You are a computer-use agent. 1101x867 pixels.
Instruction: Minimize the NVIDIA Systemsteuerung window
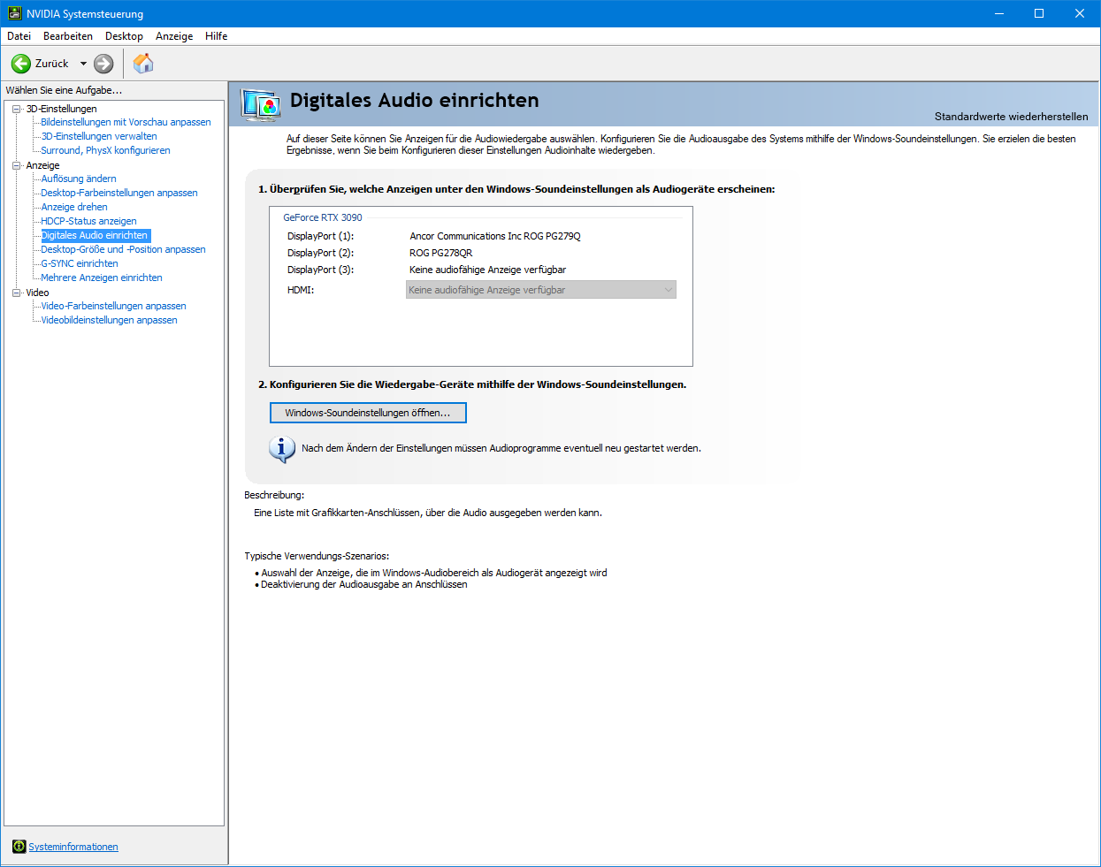[999, 14]
